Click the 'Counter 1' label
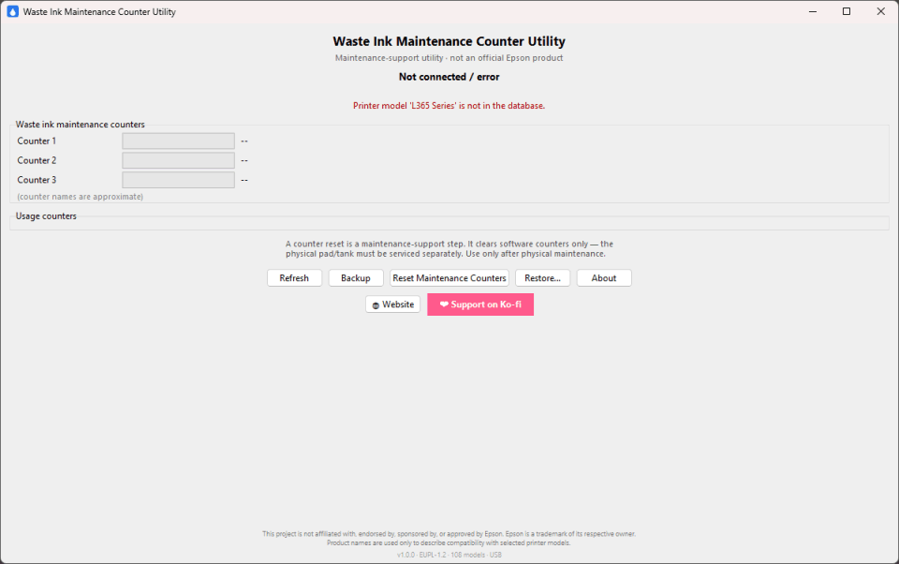Screen dimensions: 899x564 pos(37,141)
